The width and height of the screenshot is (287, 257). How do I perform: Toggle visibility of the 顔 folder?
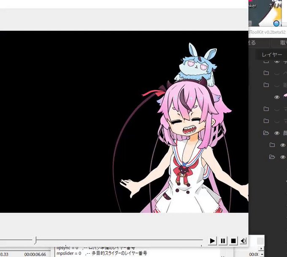pos(277,133)
